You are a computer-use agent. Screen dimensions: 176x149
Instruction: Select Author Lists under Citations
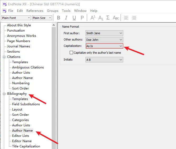click(21, 73)
